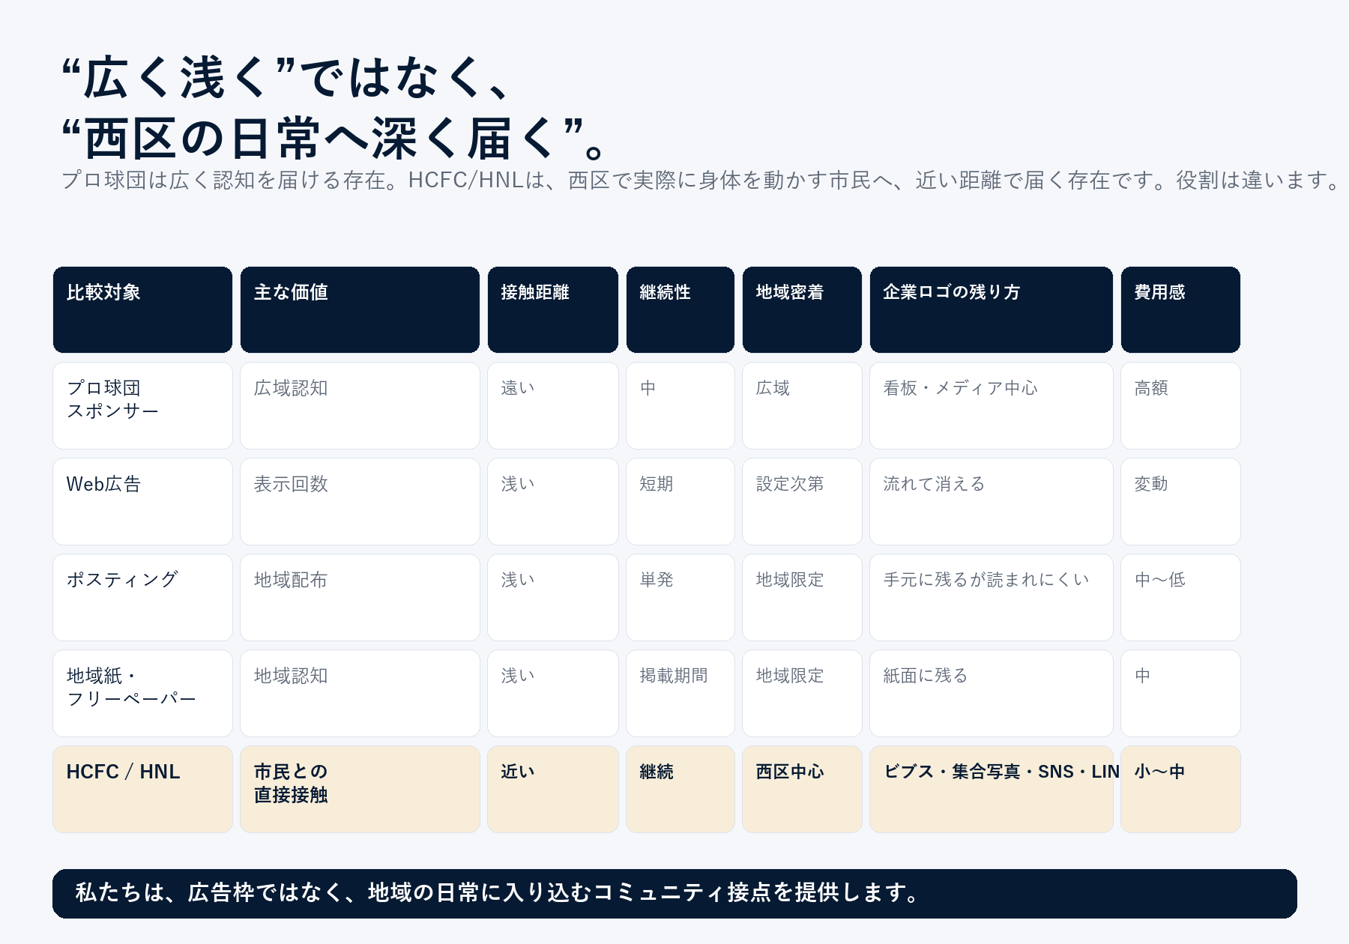The image size is (1349, 944).
Task: Select the Web広告 row label
Action: (142, 501)
